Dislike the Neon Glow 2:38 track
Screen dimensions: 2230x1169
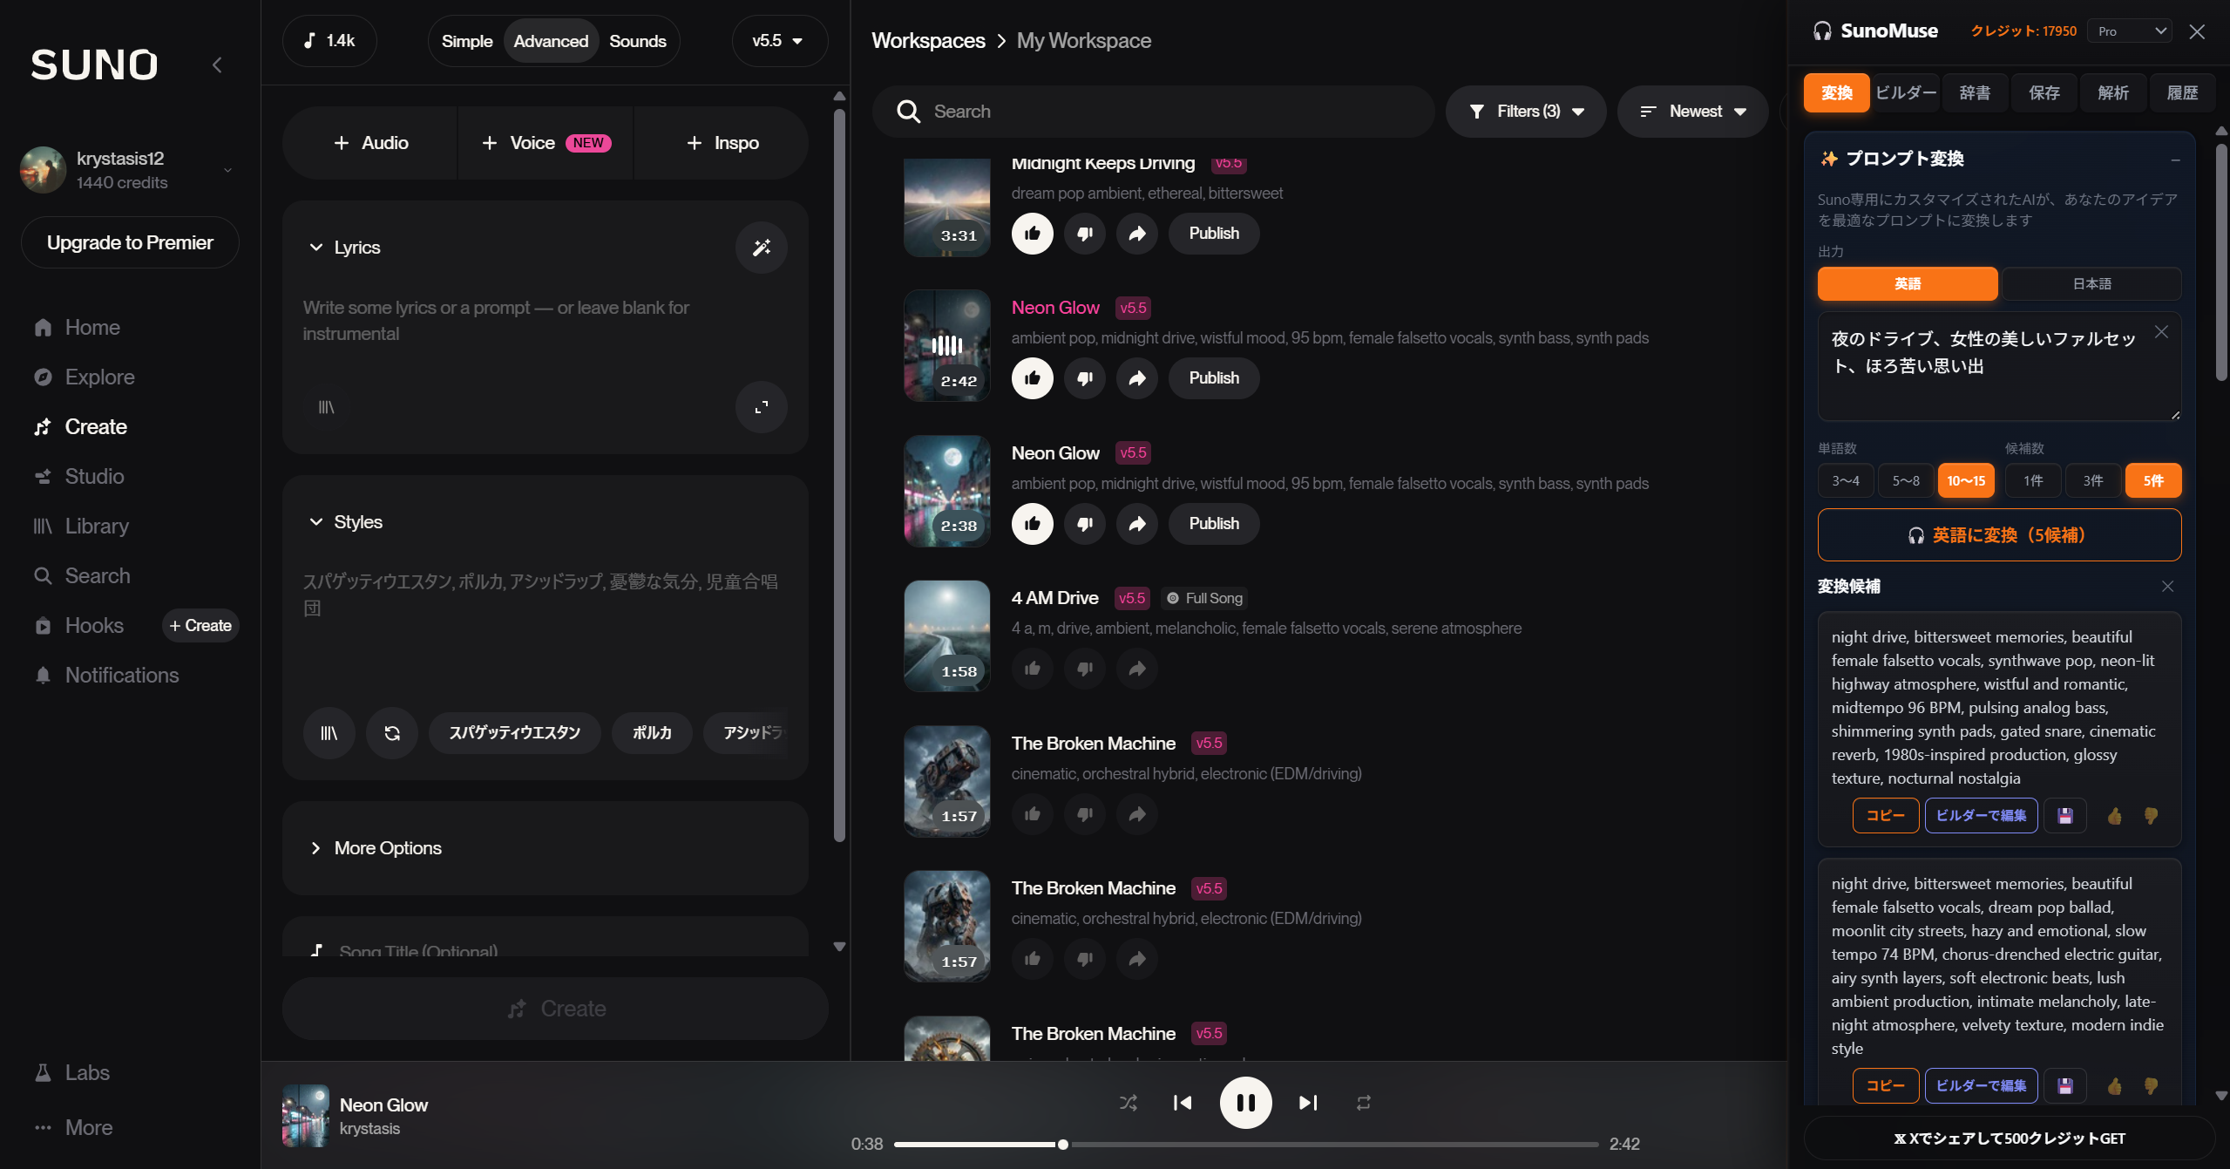[x=1085, y=524]
